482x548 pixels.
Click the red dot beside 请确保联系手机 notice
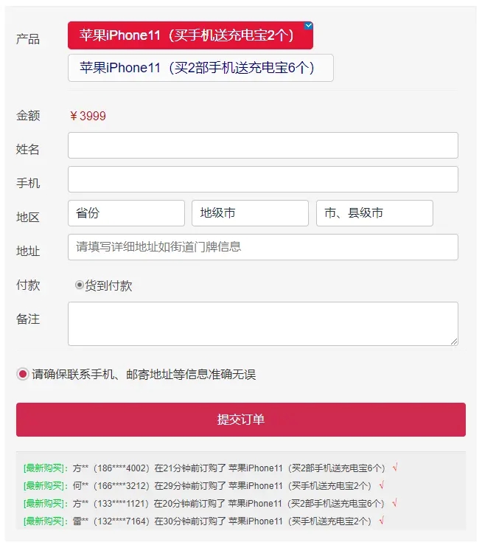pos(23,374)
